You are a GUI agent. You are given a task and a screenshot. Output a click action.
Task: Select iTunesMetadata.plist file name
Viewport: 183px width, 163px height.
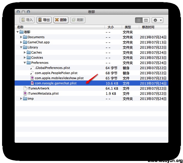43,94
